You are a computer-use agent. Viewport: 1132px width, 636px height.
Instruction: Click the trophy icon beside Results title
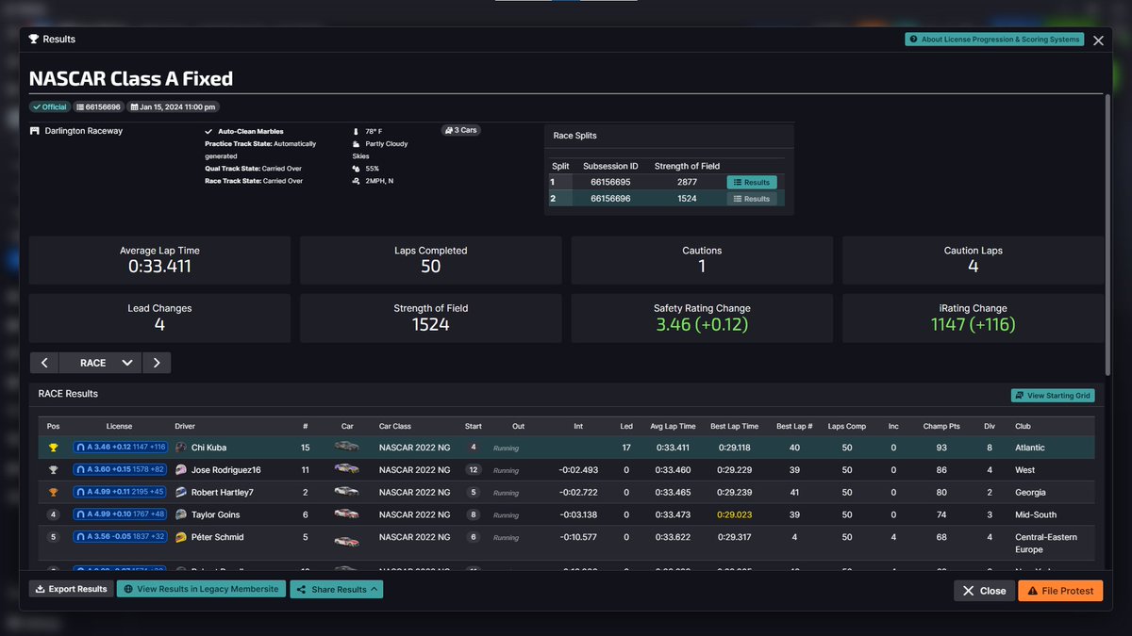point(34,40)
